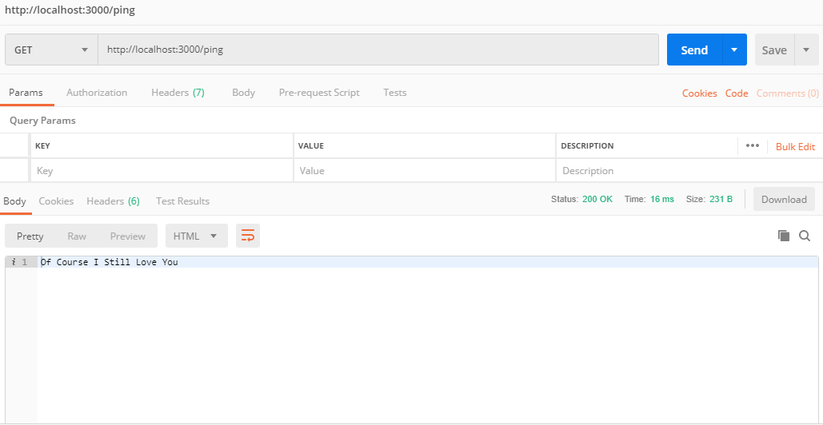Open the Code link
The image size is (823, 425).
point(737,93)
